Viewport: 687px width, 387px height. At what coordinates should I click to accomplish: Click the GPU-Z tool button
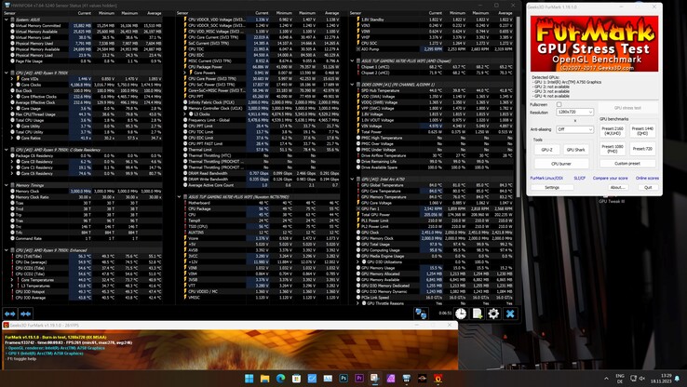point(546,149)
